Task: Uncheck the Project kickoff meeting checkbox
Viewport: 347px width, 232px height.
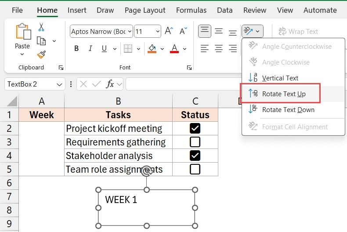Action: [195, 128]
